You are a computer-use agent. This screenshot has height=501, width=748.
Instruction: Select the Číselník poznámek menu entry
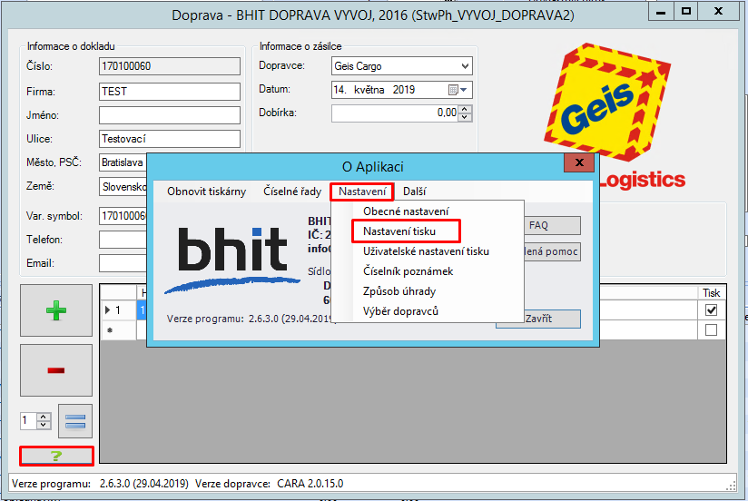(x=428, y=271)
